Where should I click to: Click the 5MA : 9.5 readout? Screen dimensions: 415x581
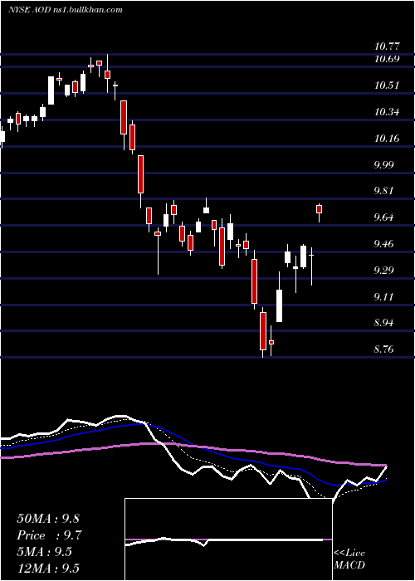tap(45, 552)
